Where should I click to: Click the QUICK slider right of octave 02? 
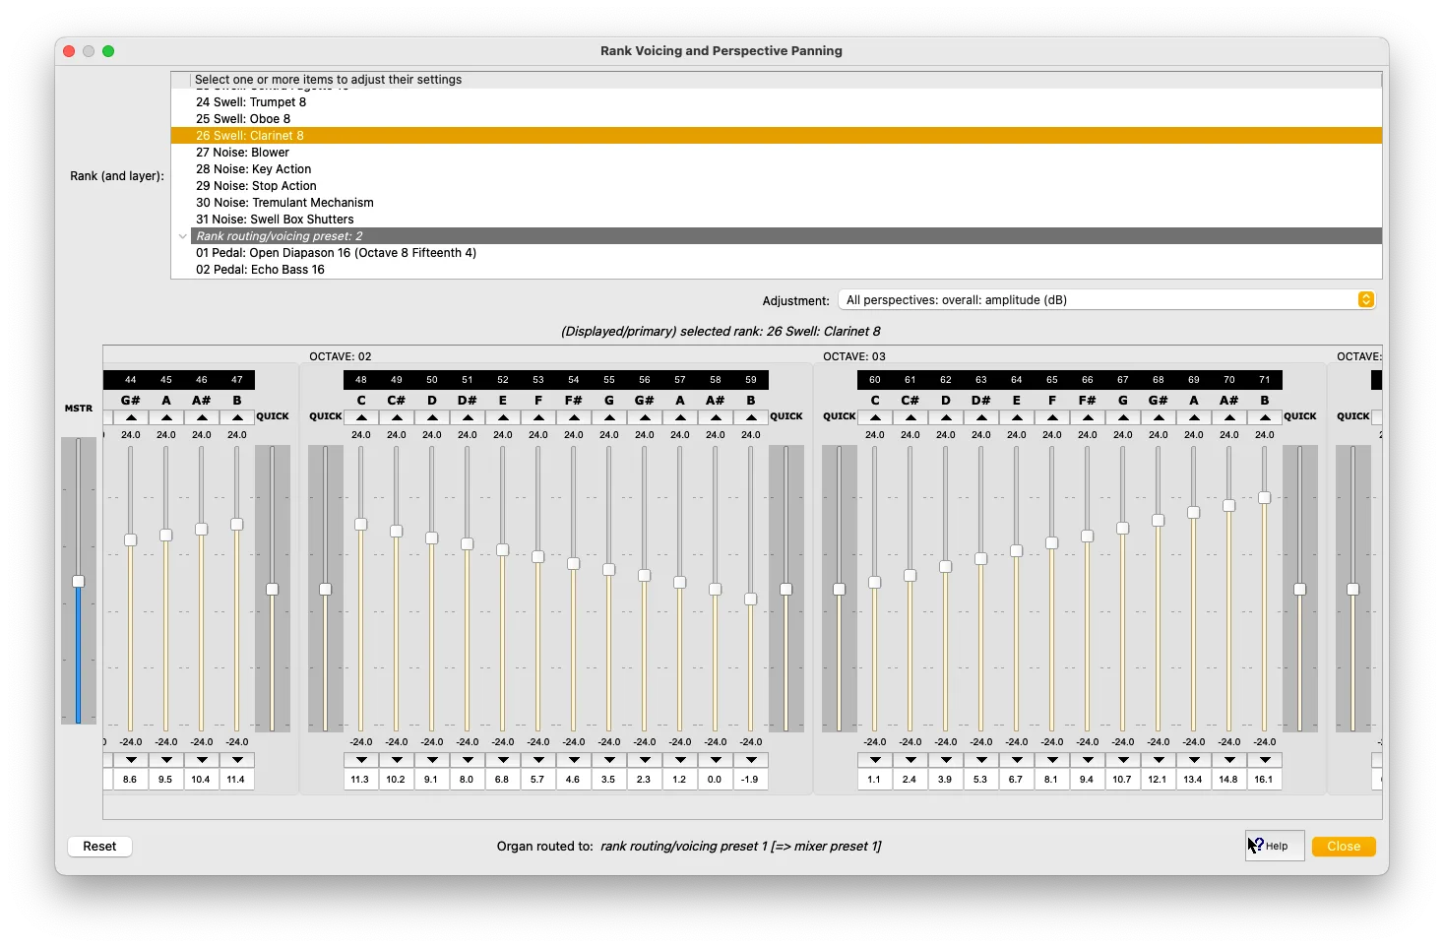click(785, 590)
